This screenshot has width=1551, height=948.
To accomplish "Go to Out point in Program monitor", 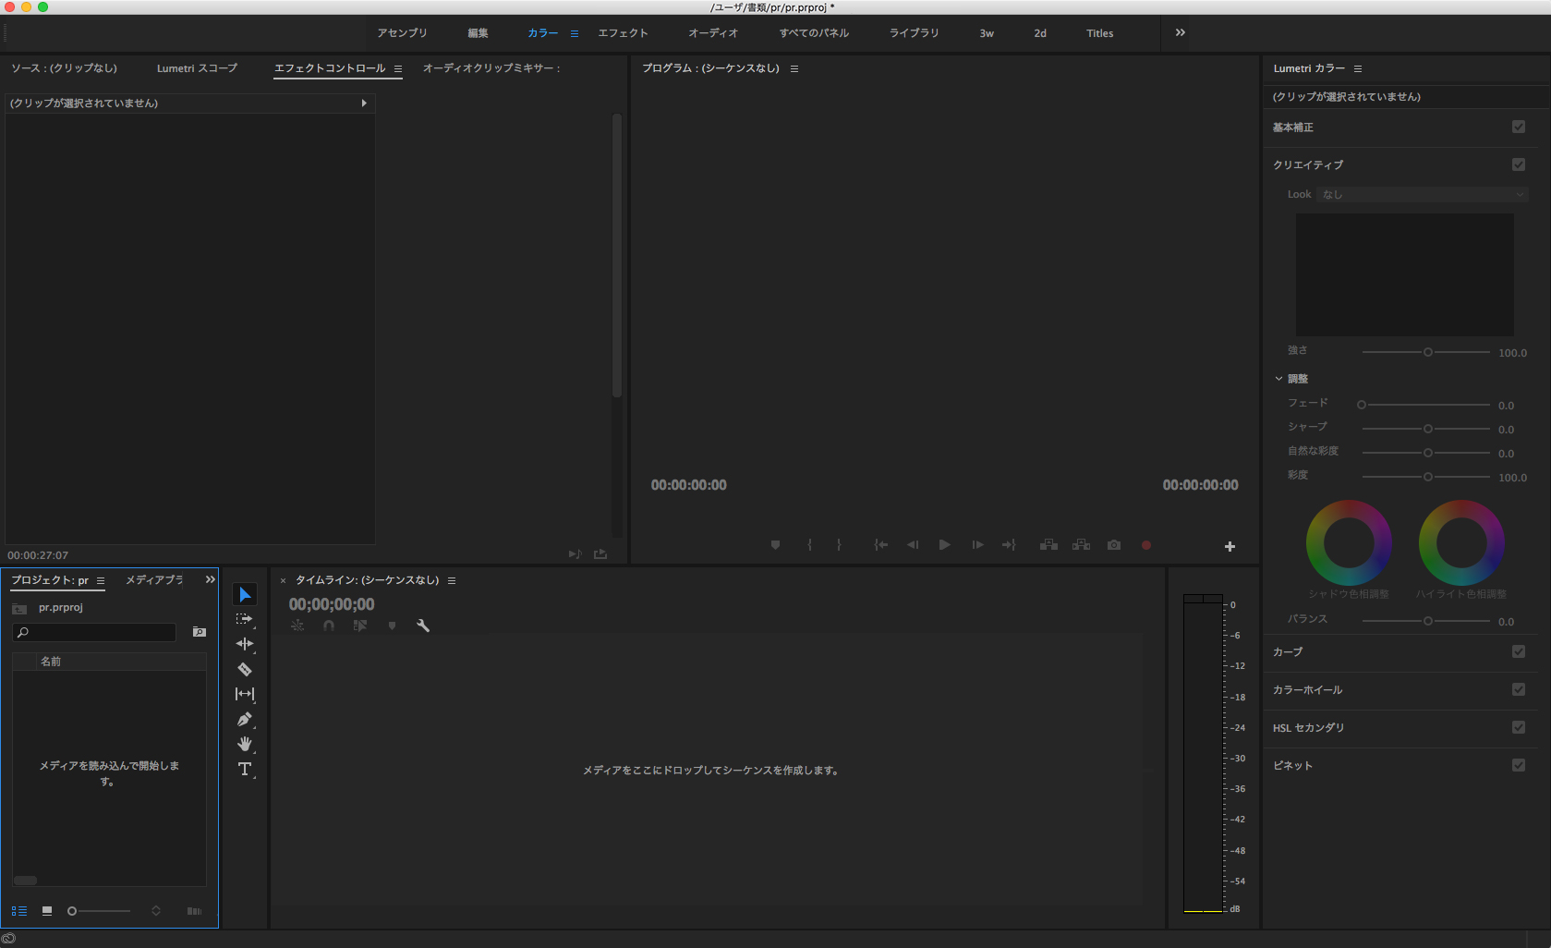I will [1009, 545].
